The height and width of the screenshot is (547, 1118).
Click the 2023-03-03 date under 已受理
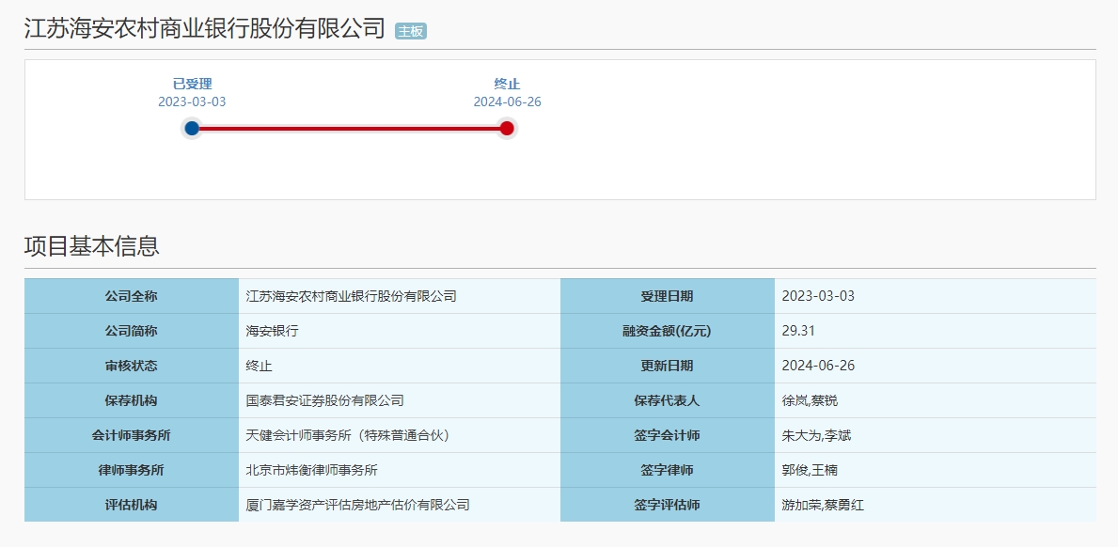coord(192,102)
